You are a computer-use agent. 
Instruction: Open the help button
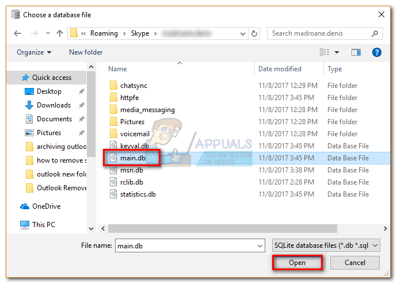point(376,52)
